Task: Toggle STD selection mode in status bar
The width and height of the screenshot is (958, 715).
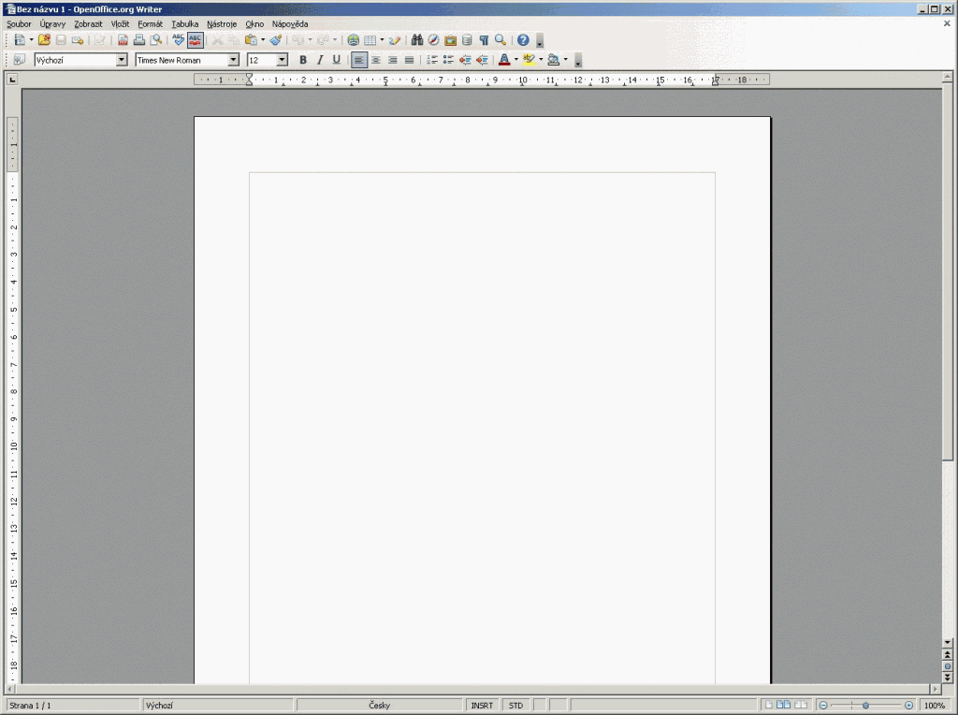Action: point(515,706)
